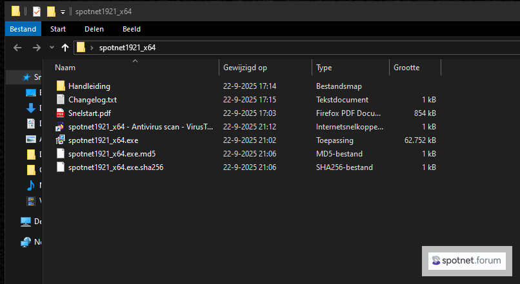Select the spotnet1921_x64.exe.md5 file name
520x284 pixels.
(x=112, y=154)
